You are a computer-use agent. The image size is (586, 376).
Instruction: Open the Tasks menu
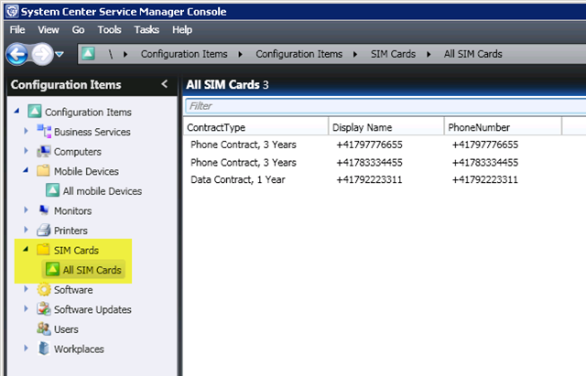146,30
